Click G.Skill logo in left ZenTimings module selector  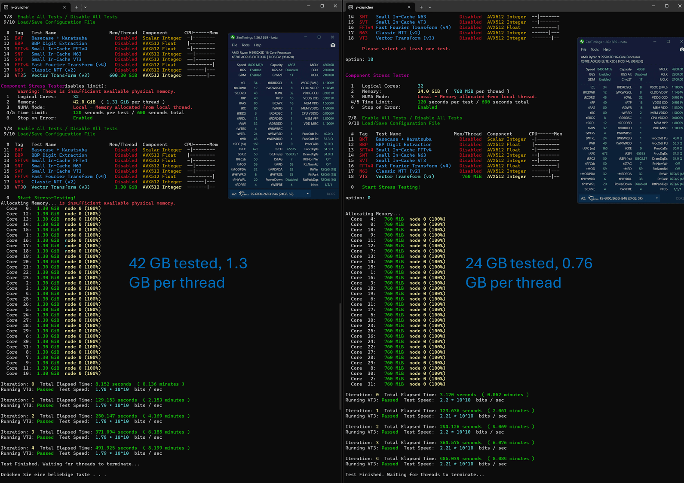(x=244, y=194)
